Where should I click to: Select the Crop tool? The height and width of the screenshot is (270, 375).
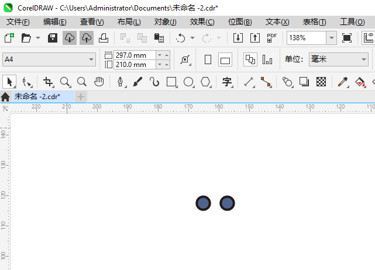(x=49, y=82)
